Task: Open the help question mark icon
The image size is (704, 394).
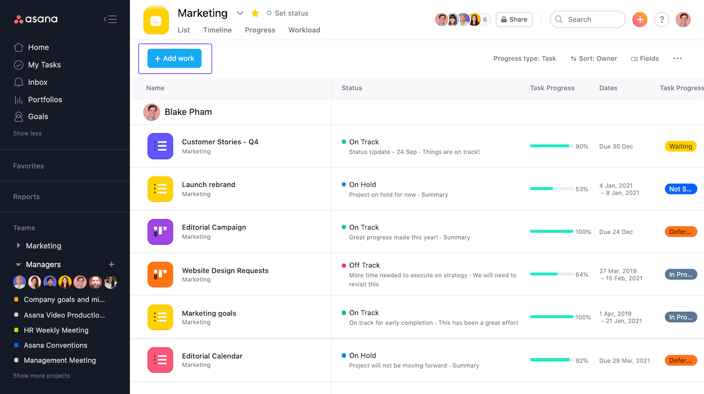Action: [x=661, y=19]
